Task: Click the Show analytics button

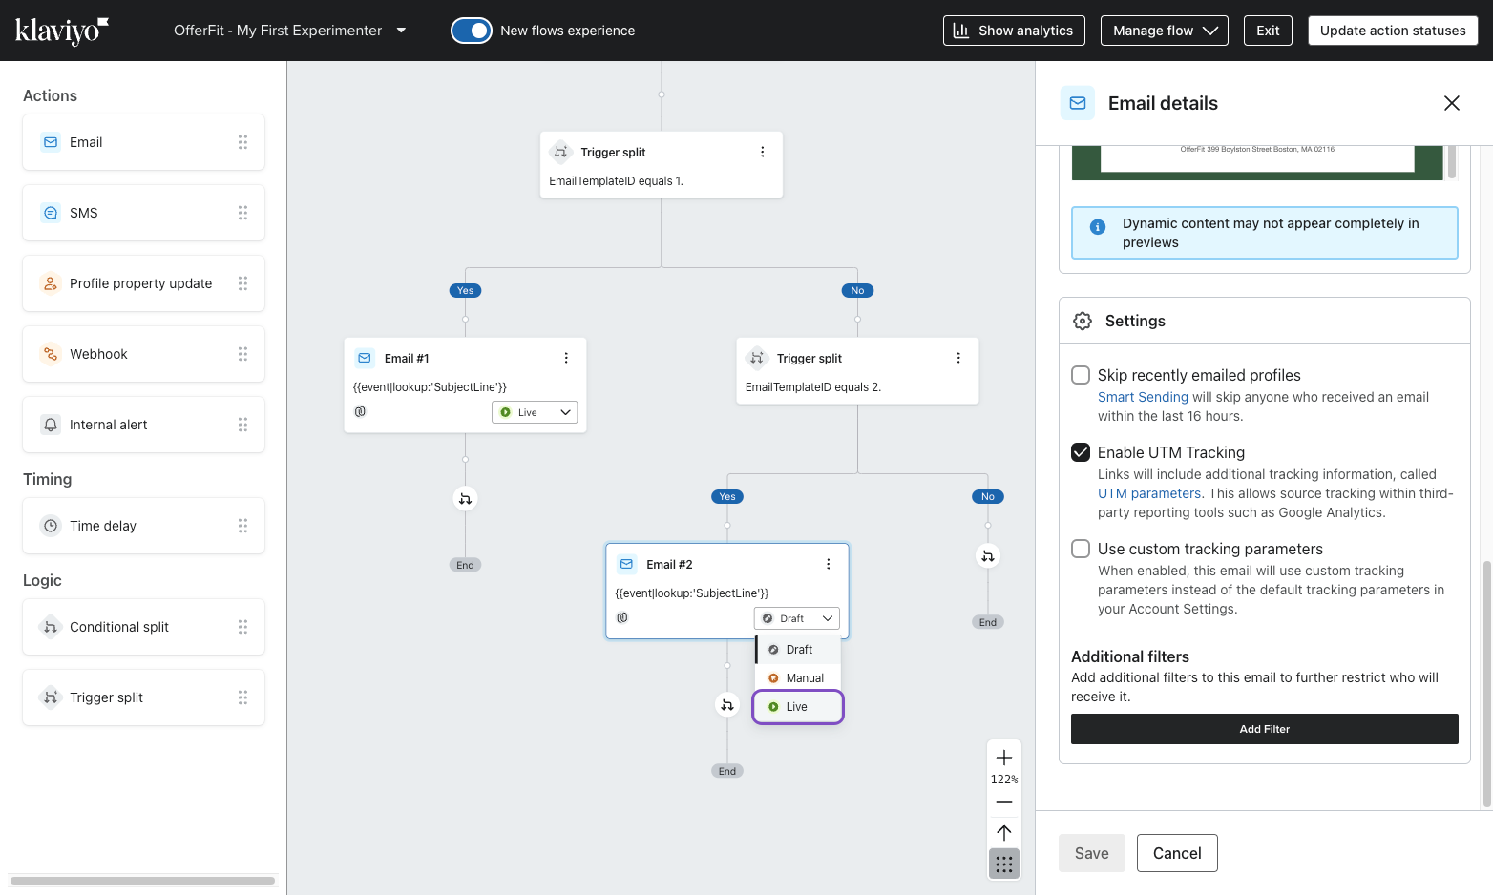Action: click(x=1014, y=30)
